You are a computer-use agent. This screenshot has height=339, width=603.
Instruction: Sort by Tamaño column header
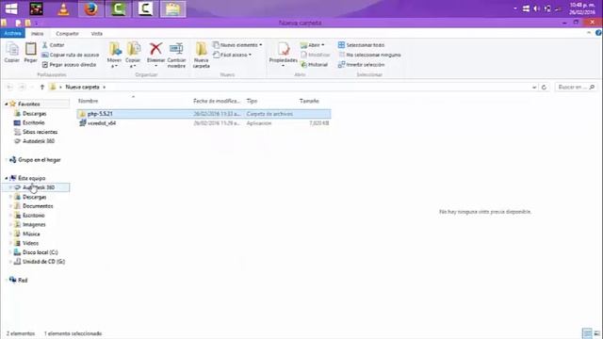[309, 101]
